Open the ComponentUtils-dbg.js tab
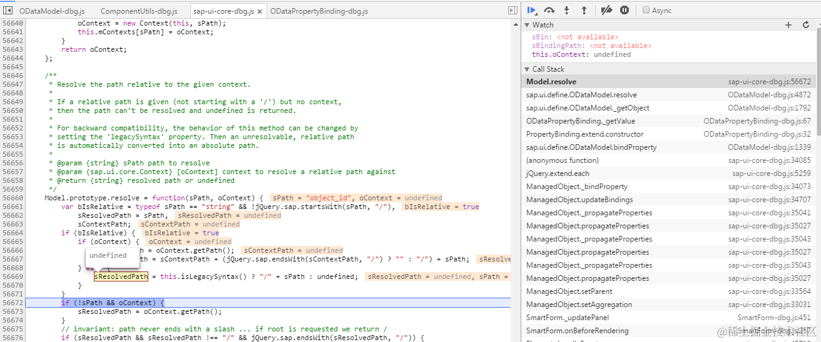Viewport: 821px width, 342px height. [x=139, y=11]
